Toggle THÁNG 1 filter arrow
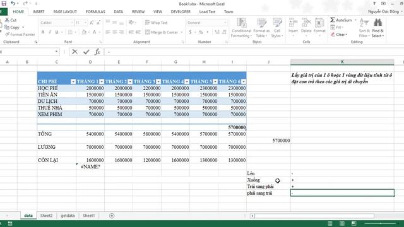The height and width of the screenshot is (227, 404). pos(102,81)
